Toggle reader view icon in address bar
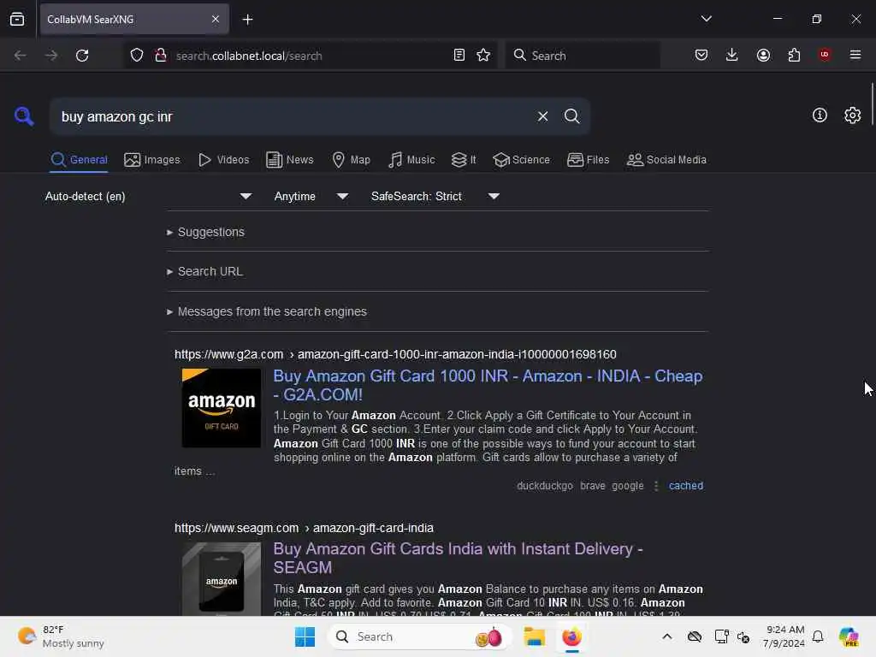This screenshot has width=876, height=657. [459, 55]
